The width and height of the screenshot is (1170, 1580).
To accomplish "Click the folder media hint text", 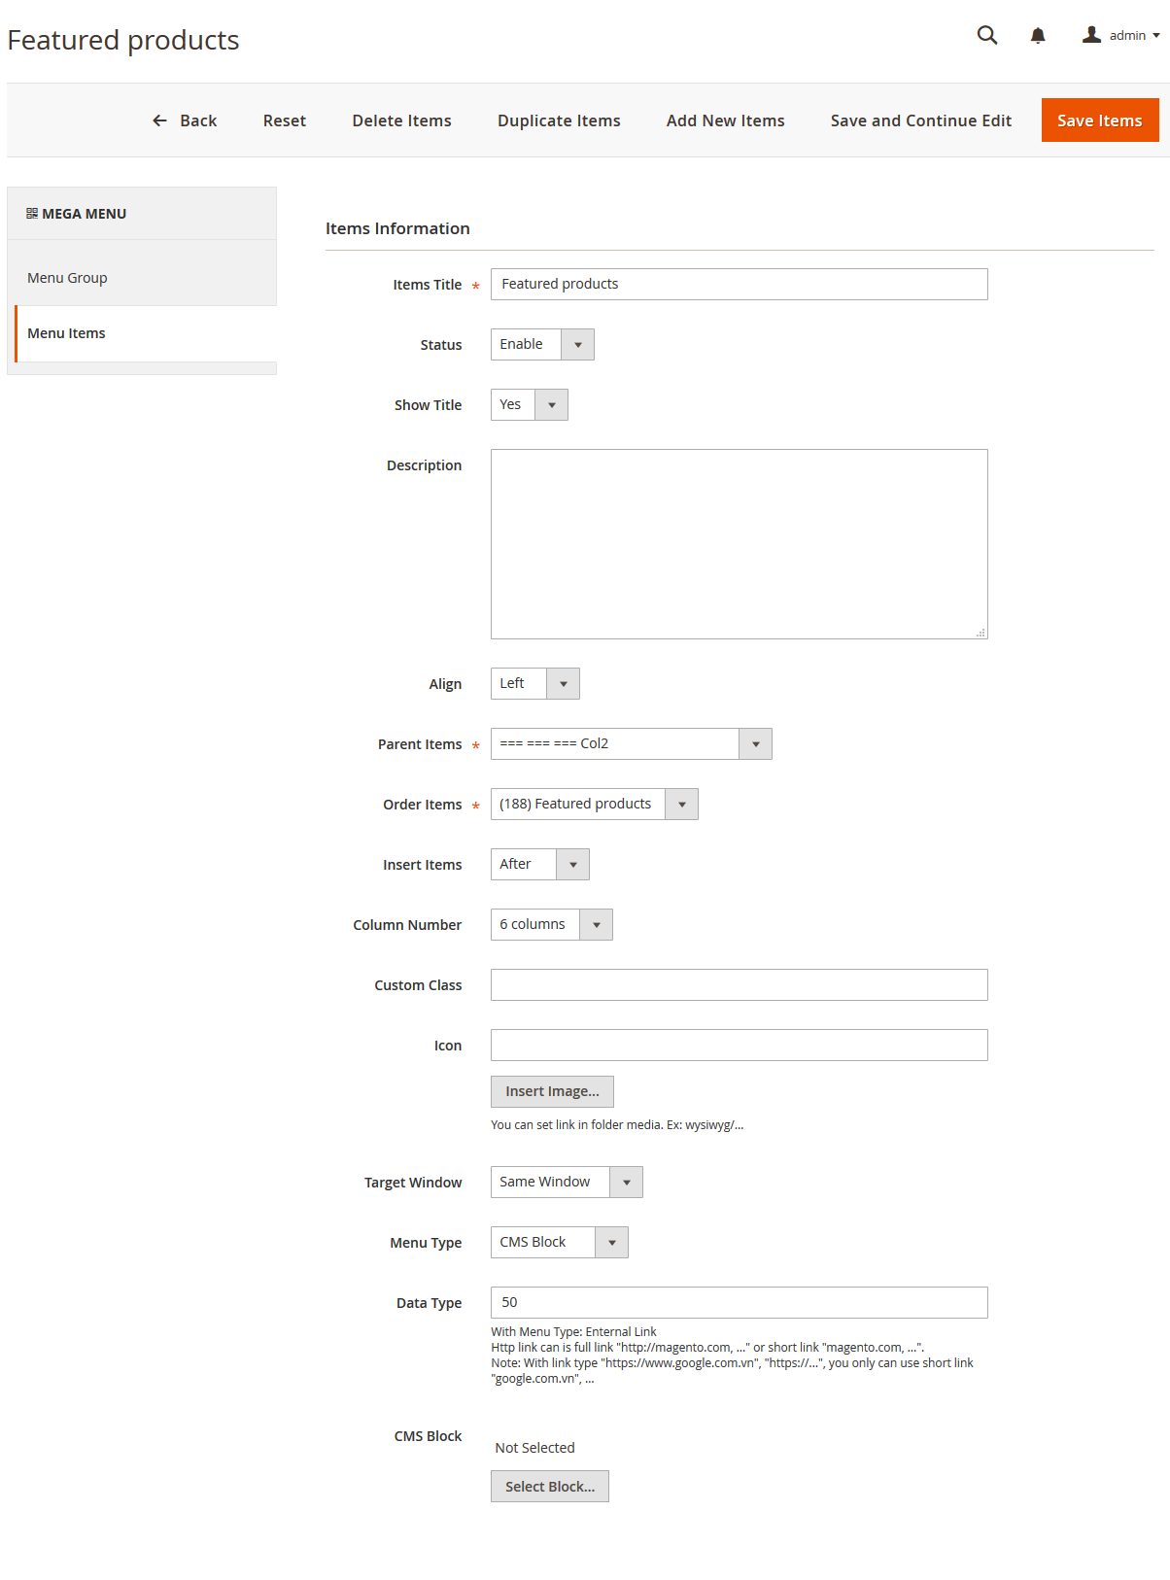I will [617, 1125].
